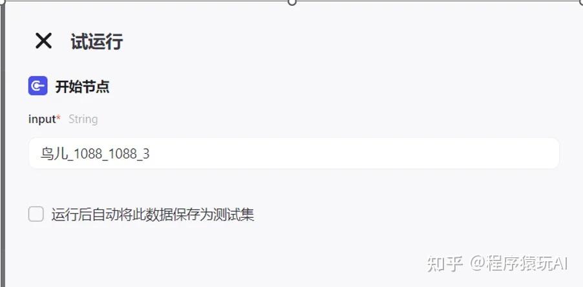
Task: Enable the 运行后自动将此数据保存为测试集 checkbox
Action: point(36,214)
